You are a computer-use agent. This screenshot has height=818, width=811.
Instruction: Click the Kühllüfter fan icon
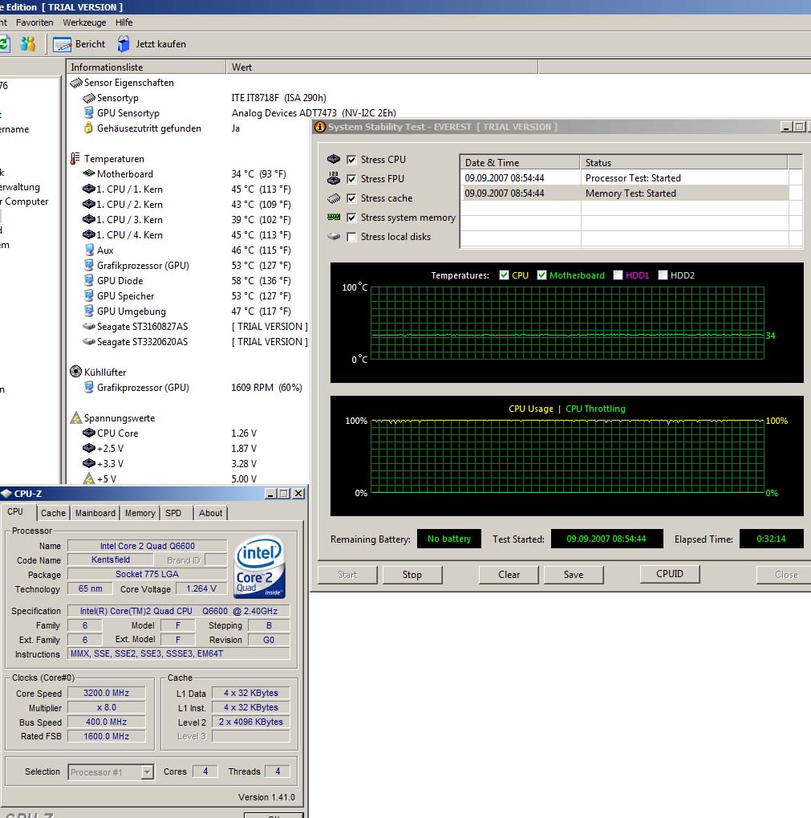pyautogui.click(x=75, y=372)
